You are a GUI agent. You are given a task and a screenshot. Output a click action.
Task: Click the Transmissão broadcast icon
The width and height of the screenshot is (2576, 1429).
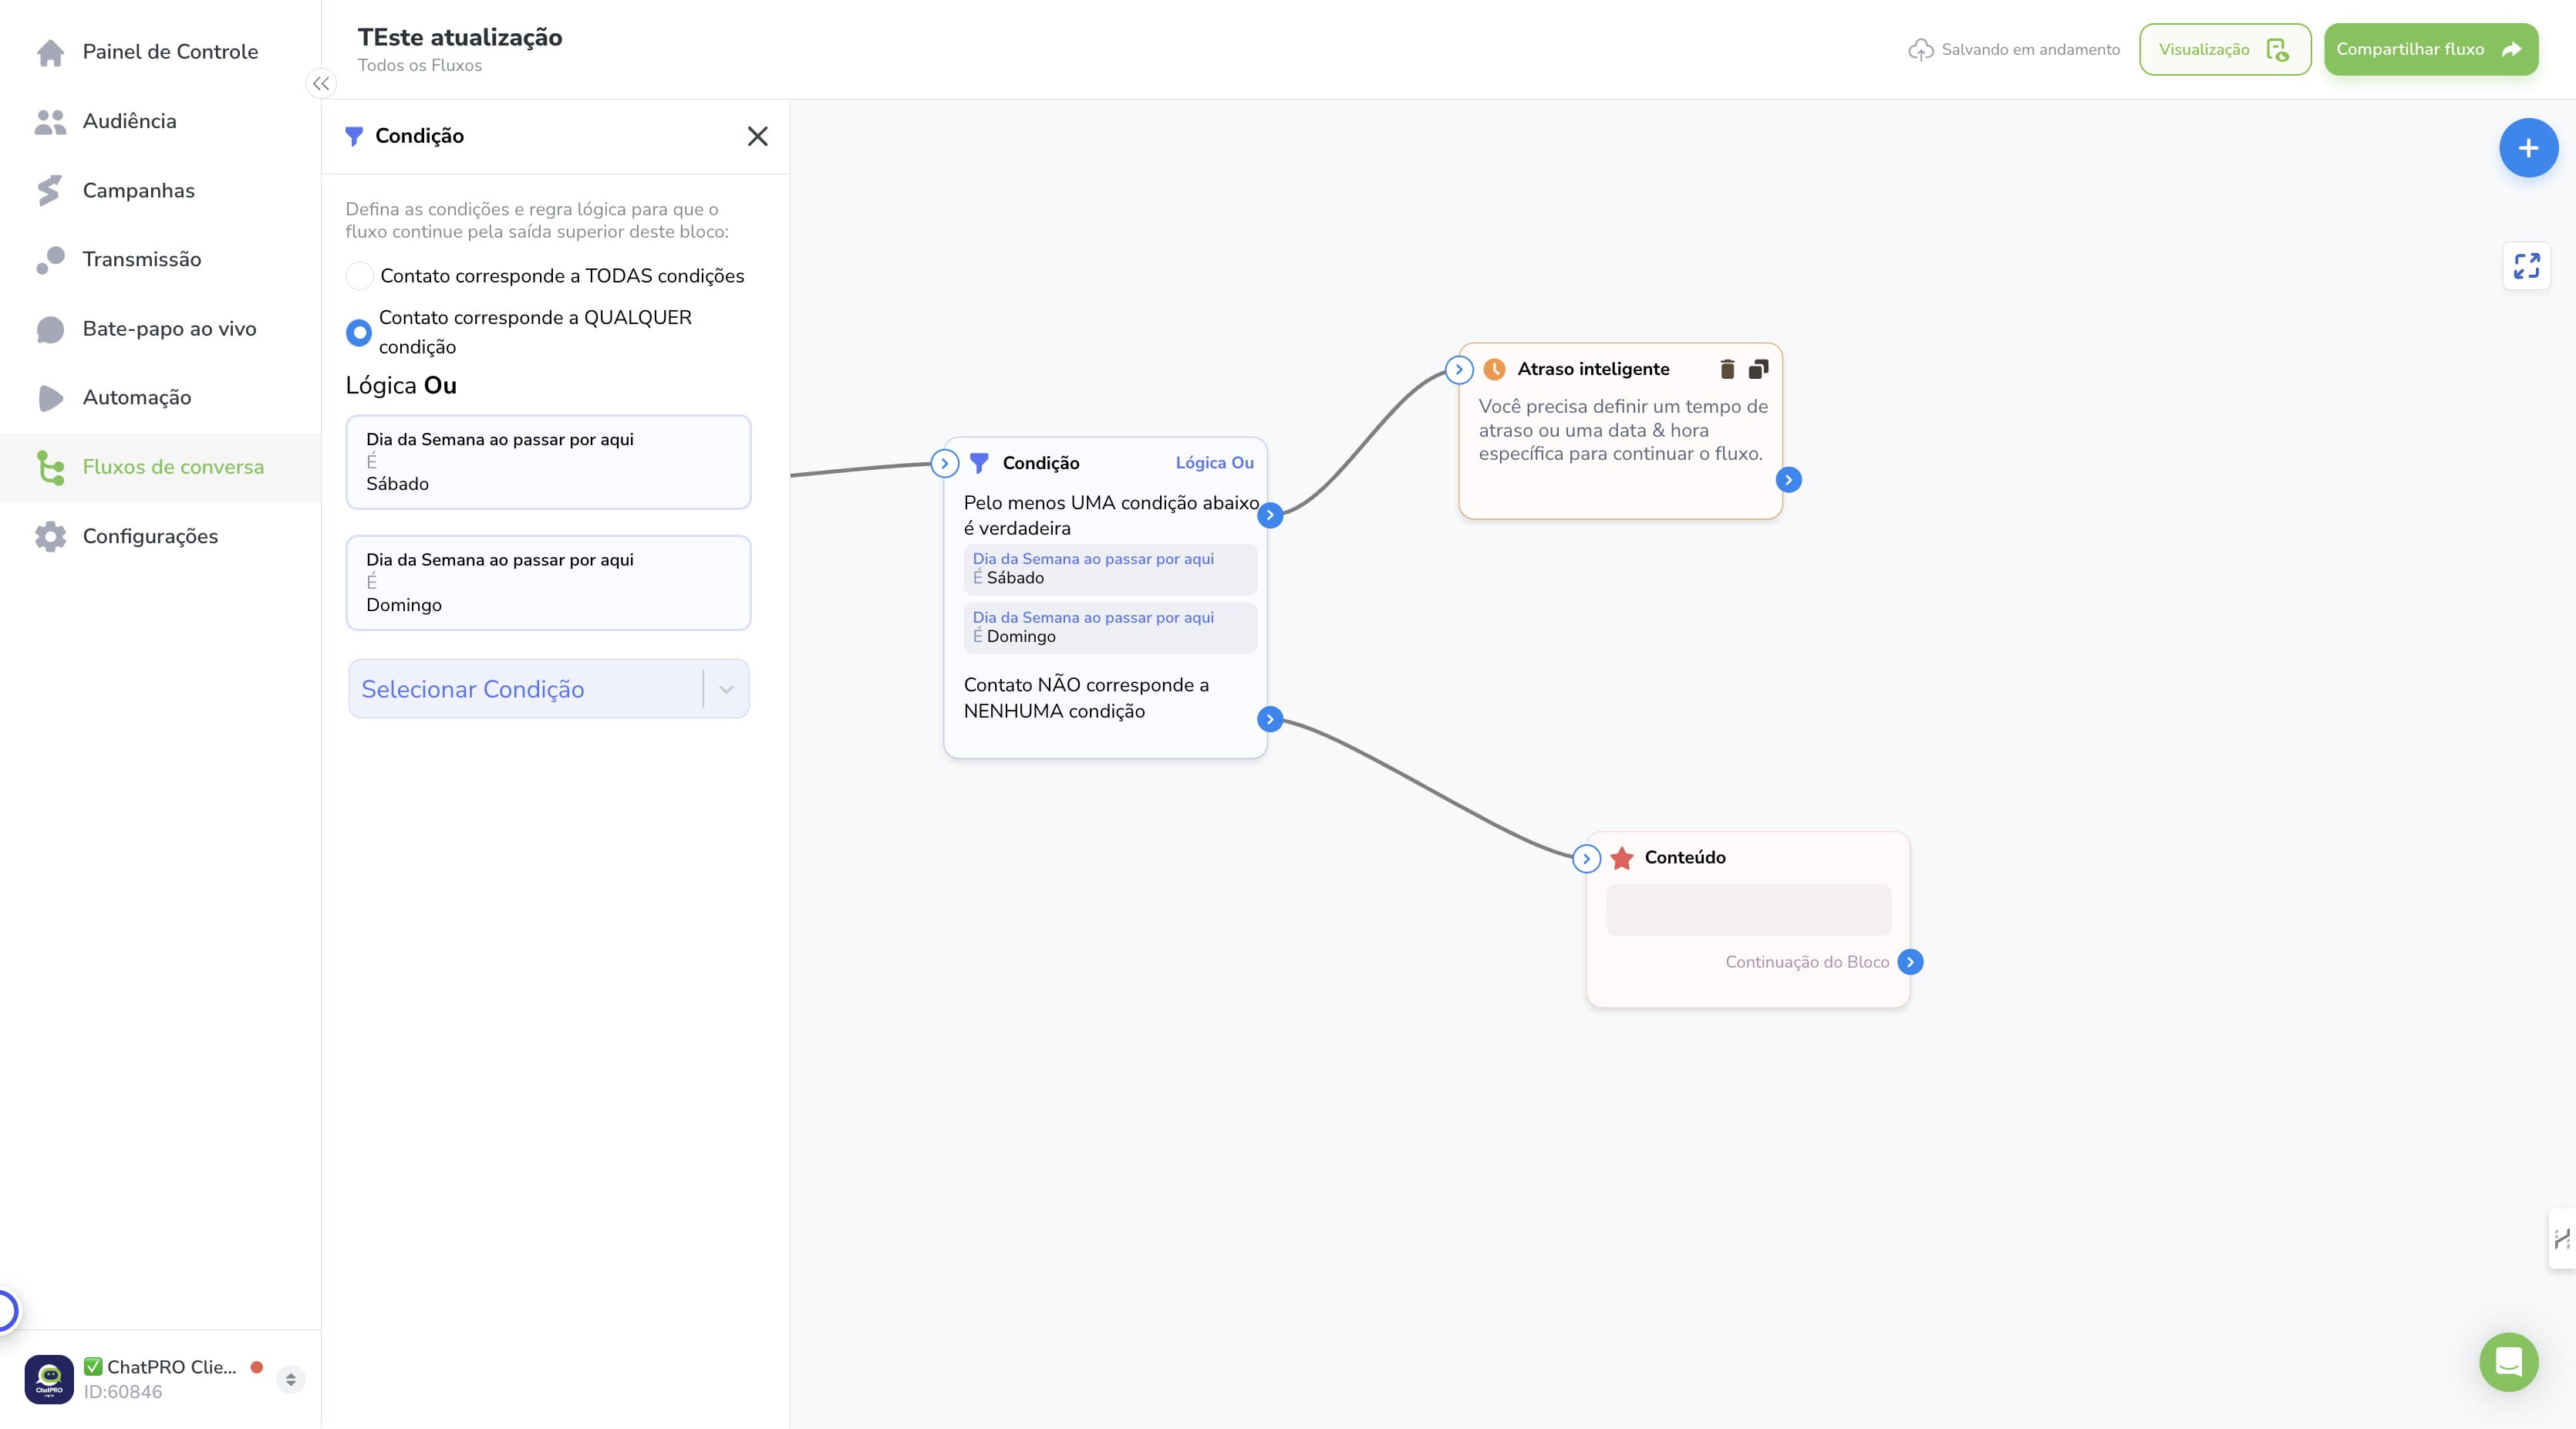50,259
